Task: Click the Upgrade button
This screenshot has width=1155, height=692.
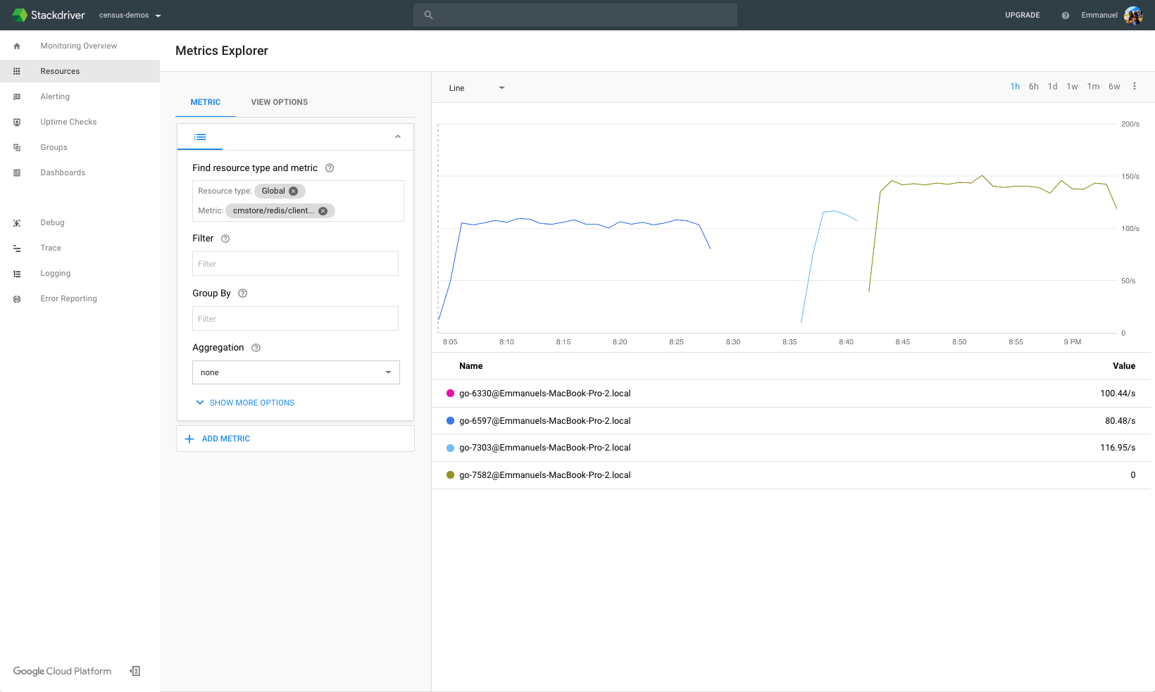Action: (x=1022, y=15)
